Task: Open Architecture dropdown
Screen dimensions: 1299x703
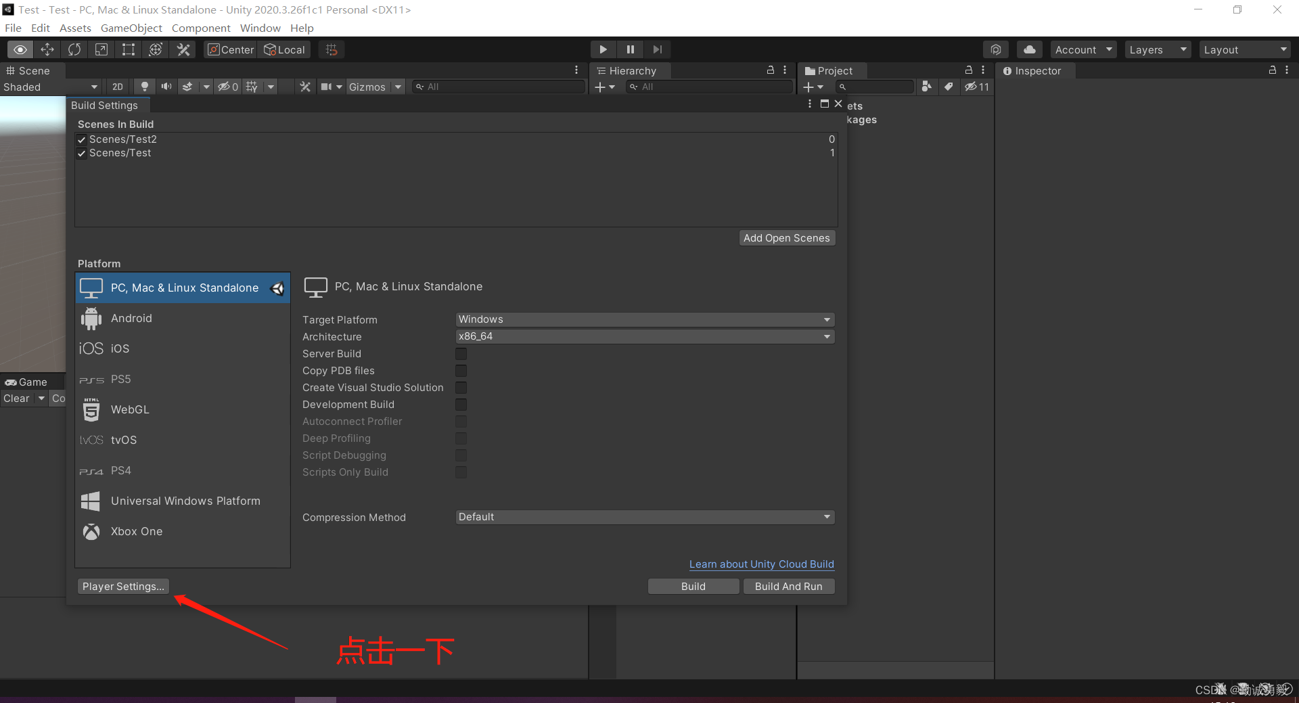Action: (645, 336)
